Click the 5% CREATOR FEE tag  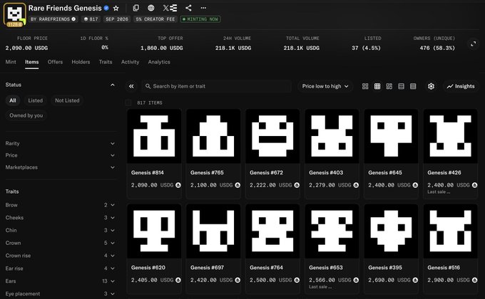(x=155, y=19)
